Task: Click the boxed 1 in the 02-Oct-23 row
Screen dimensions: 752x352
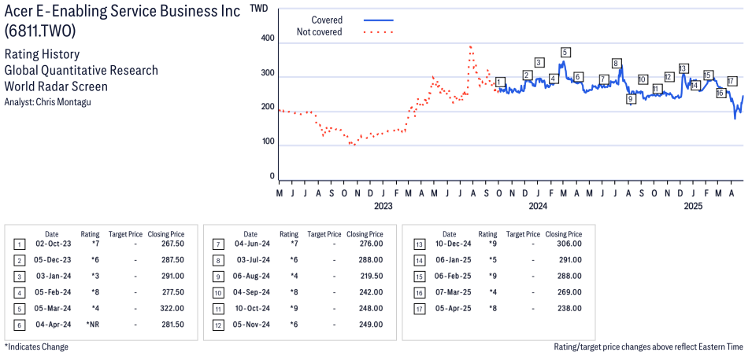Action: click(x=19, y=245)
